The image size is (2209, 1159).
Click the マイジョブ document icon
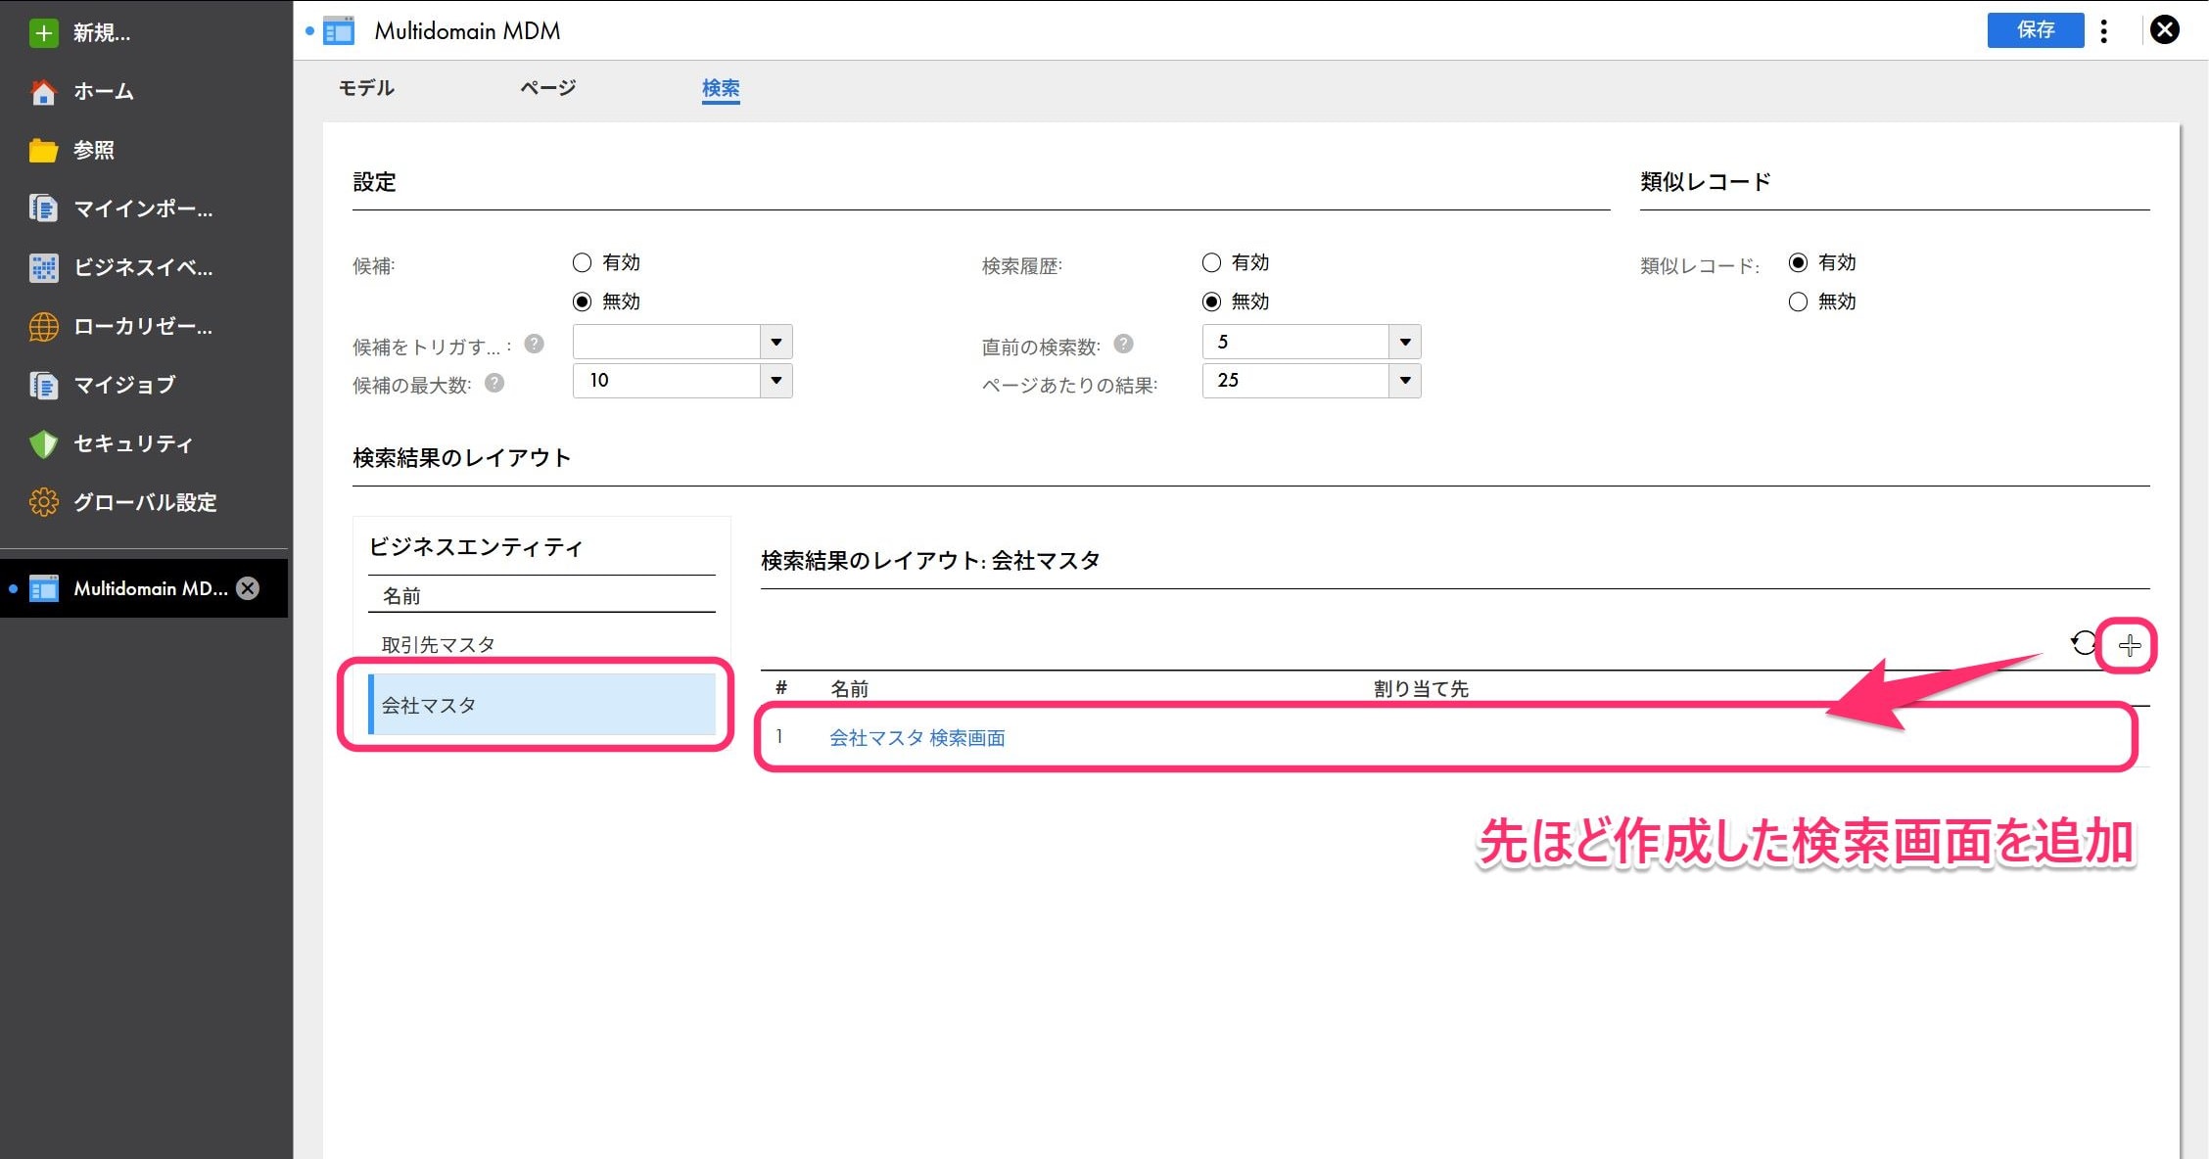click(43, 385)
